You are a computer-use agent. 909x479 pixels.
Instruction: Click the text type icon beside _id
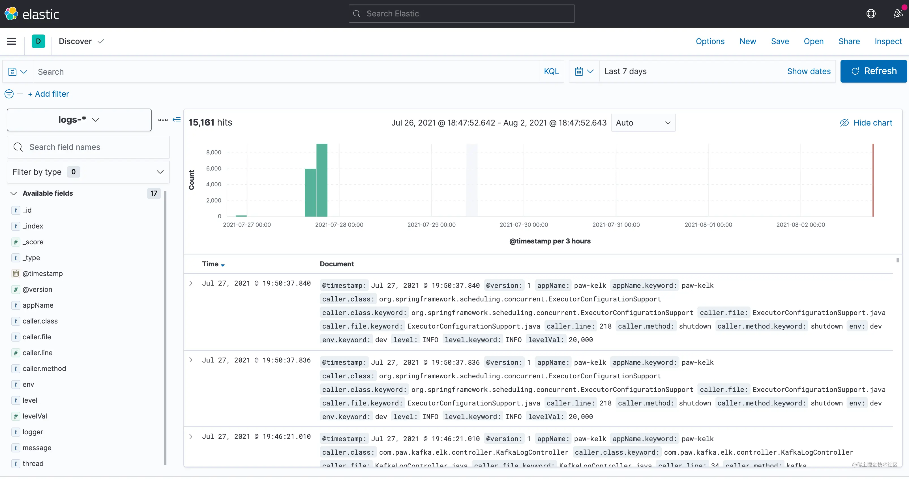tap(16, 210)
